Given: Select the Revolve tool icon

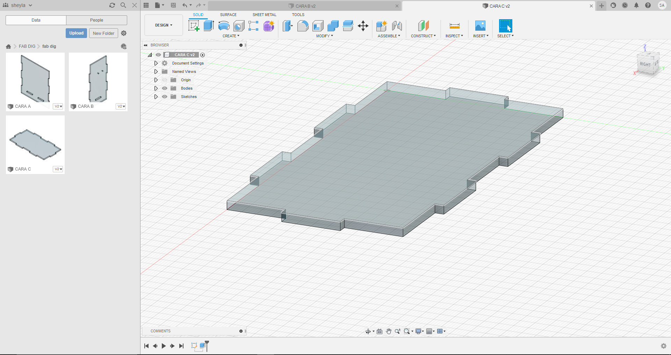Looking at the screenshot, I should click(x=224, y=26).
